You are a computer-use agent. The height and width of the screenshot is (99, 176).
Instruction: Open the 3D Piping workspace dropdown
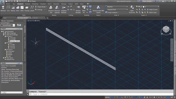pos(38,1)
